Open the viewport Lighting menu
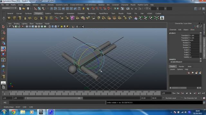Image resolution: width=206 pixels, height=115 pixels. tap(24, 24)
